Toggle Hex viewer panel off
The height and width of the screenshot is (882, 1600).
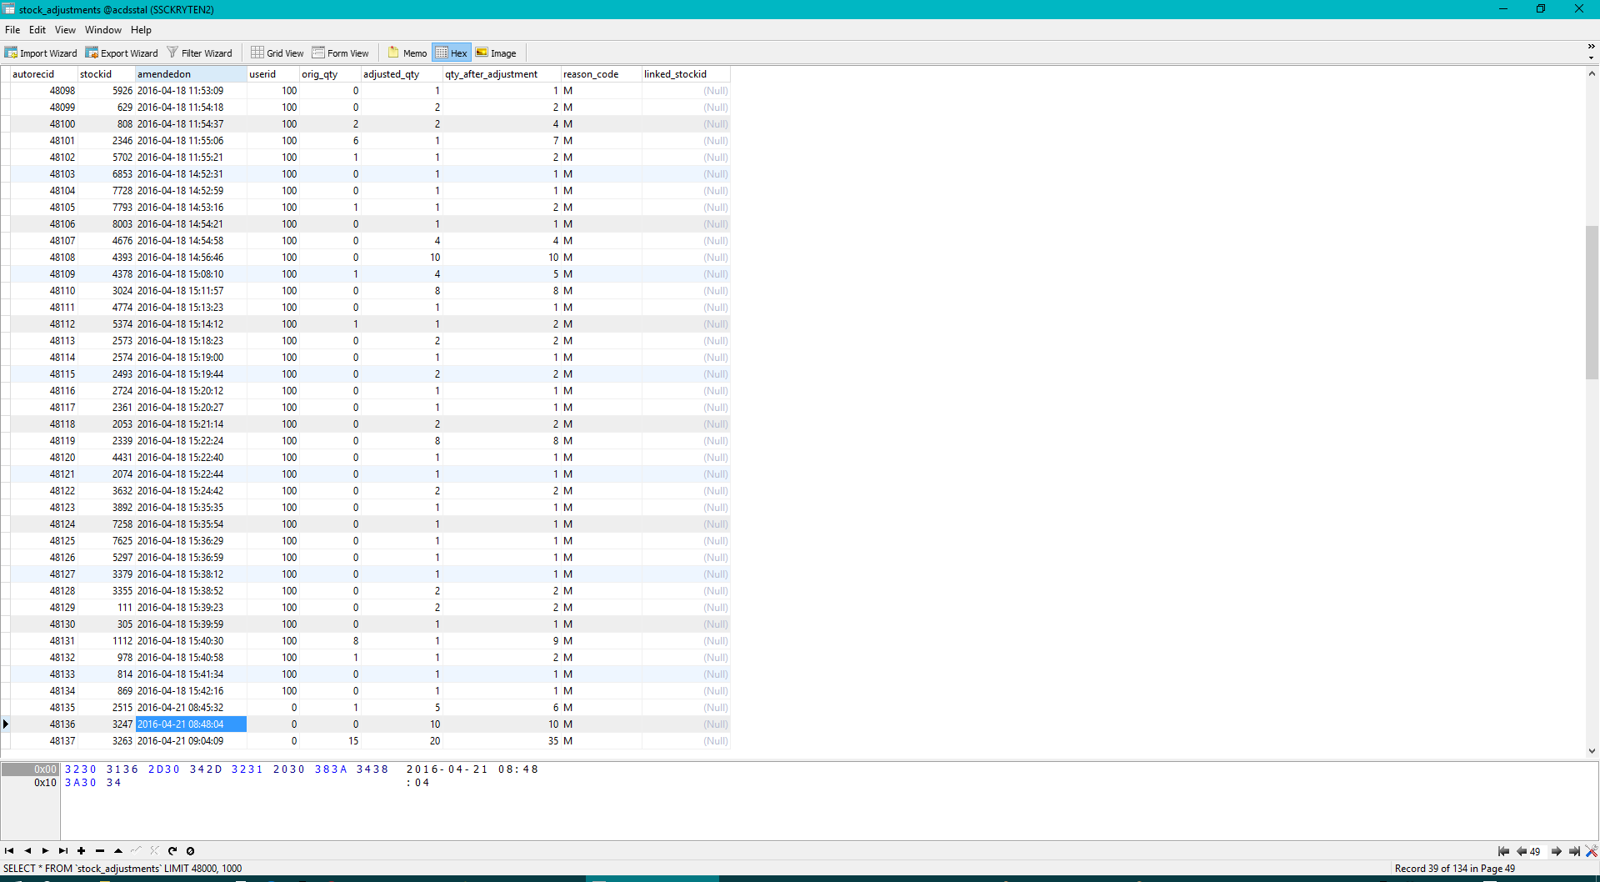pyautogui.click(x=451, y=53)
